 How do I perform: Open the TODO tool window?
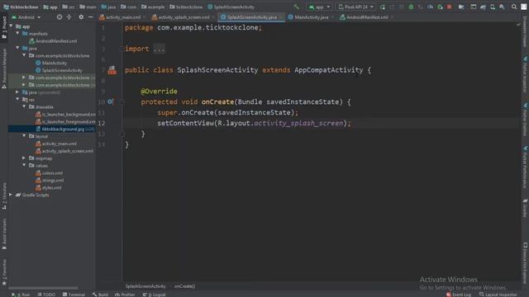tap(46, 295)
